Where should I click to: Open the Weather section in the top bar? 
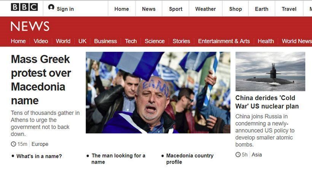[205, 9]
